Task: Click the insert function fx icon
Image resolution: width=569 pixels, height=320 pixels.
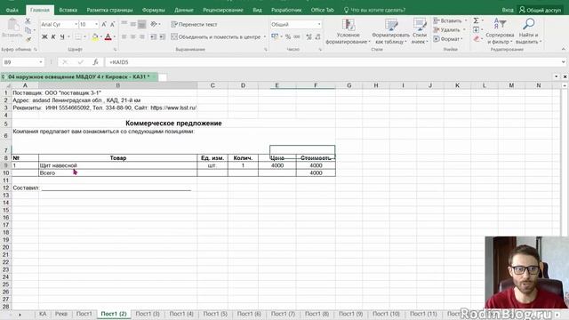Action: [x=95, y=62]
